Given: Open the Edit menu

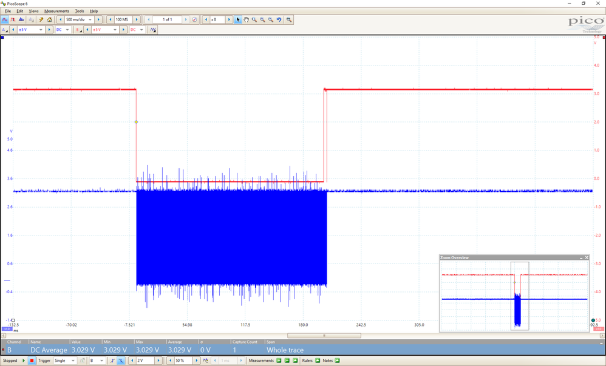Looking at the screenshot, I should (19, 11).
